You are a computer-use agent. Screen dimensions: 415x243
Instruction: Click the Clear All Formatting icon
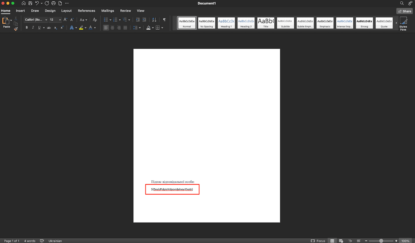click(95, 20)
